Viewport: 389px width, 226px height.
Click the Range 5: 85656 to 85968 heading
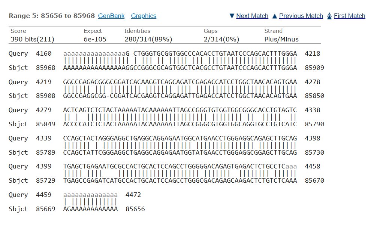coord(52,16)
